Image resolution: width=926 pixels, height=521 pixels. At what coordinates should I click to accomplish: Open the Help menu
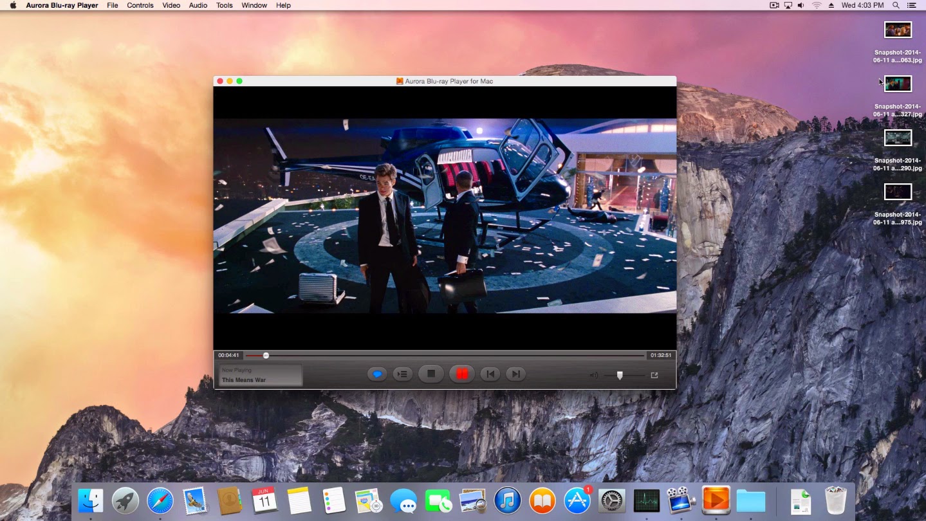tap(283, 5)
